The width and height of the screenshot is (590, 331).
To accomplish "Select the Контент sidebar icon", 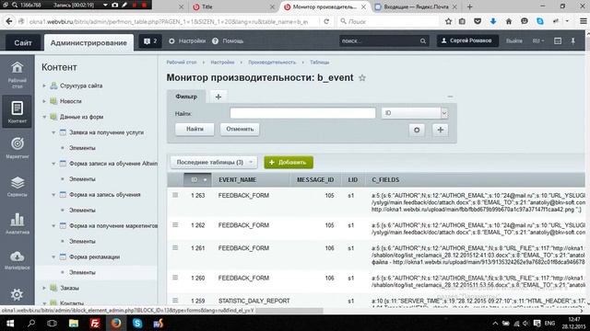I will pos(17,111).
